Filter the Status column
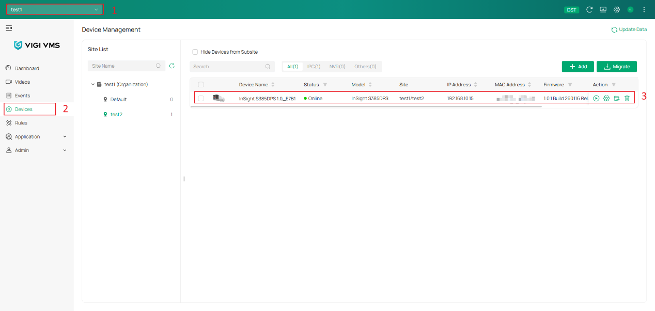Viewport: 655px width, 311px height. pos(325,85)
